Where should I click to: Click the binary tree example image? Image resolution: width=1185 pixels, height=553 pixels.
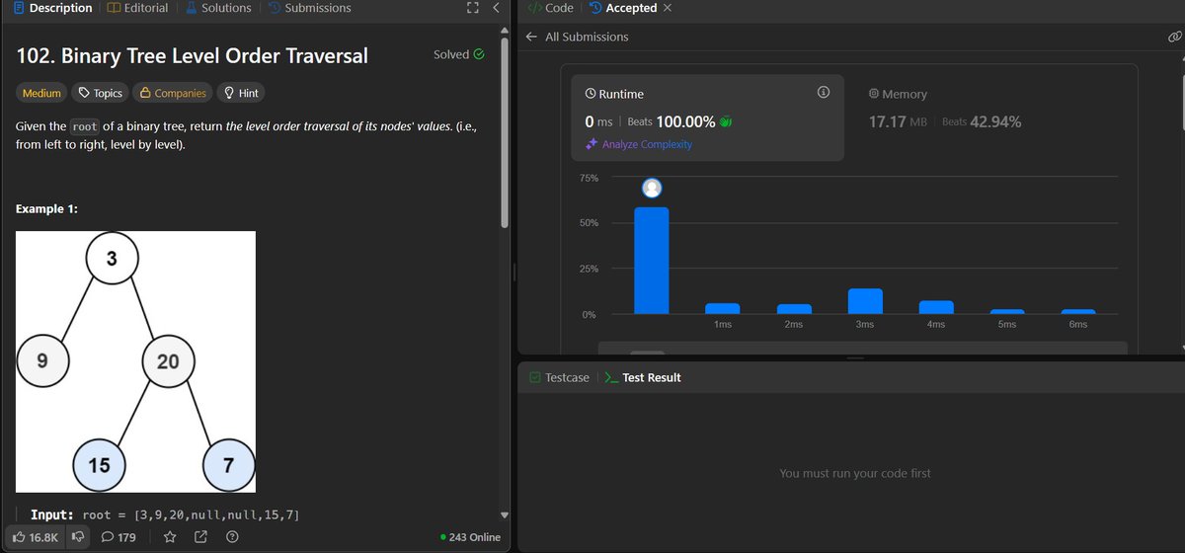(136, 362)
